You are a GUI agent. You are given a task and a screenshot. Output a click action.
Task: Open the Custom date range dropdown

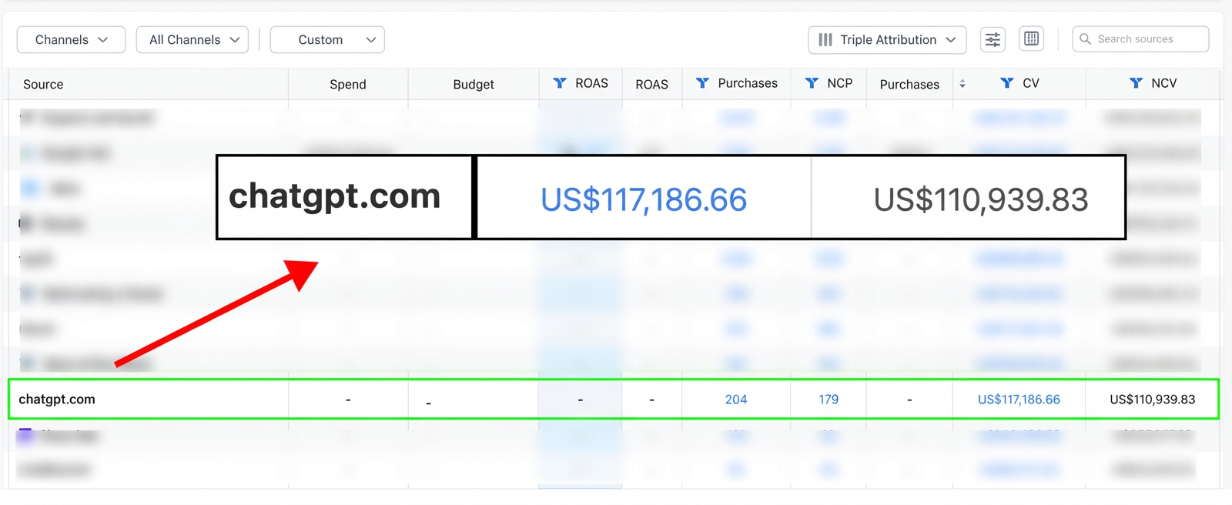point(327,40)
